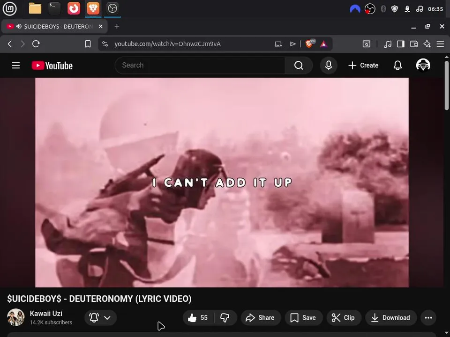Search with your voice microphone

point(329,66)
